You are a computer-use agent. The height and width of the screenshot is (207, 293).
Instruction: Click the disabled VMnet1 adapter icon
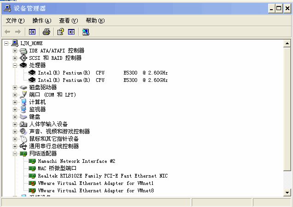tap(32, 183)
